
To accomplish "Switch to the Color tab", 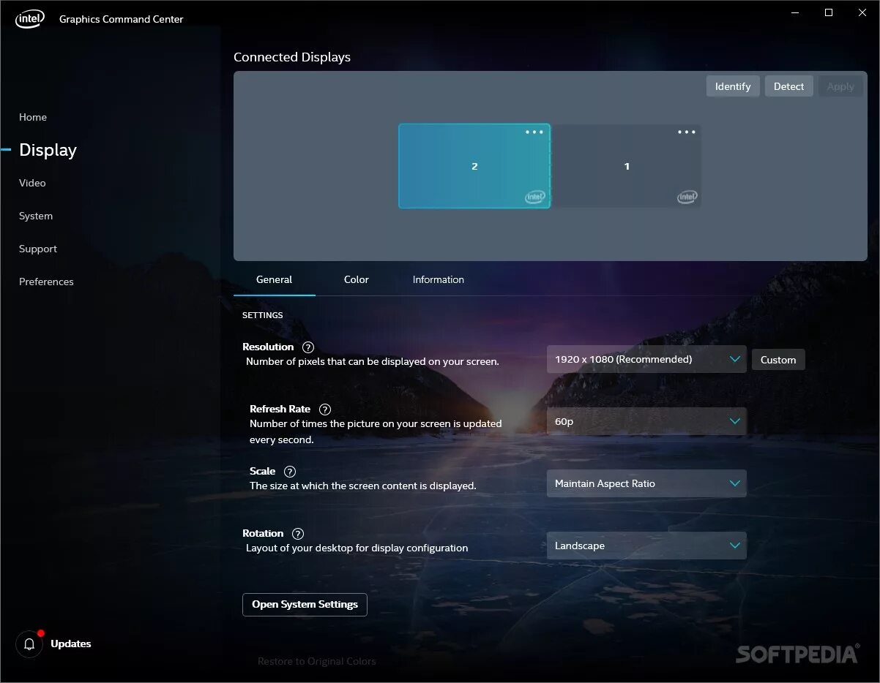I will tap(357, 279).
